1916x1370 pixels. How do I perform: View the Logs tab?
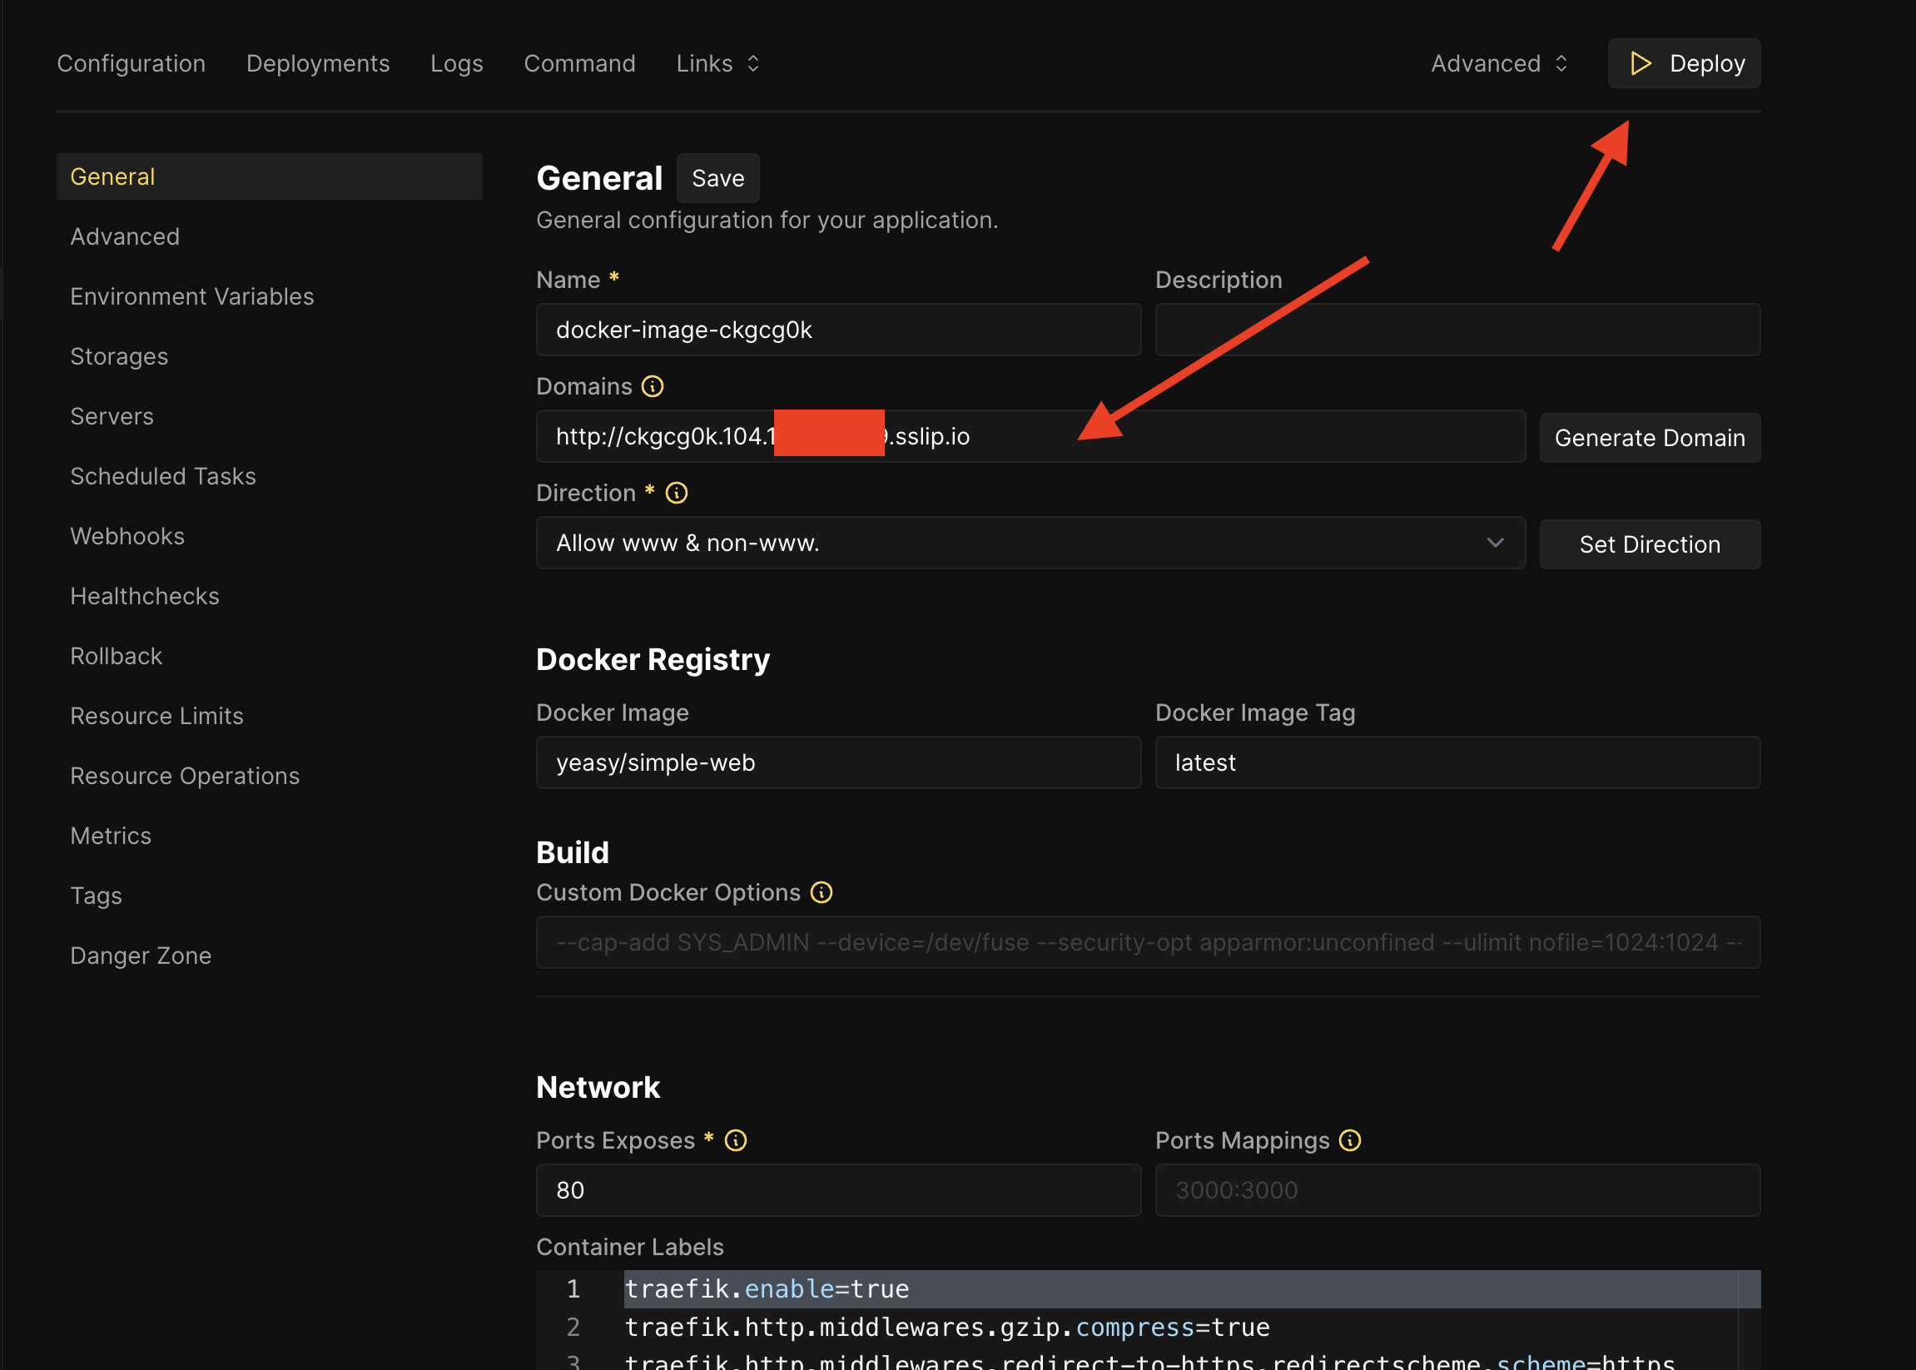point(456,63)
